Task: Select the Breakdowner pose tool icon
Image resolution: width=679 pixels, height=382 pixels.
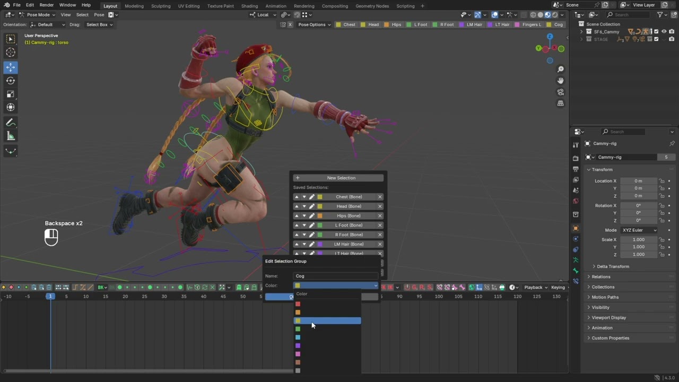Action: [x=11, y=151]
